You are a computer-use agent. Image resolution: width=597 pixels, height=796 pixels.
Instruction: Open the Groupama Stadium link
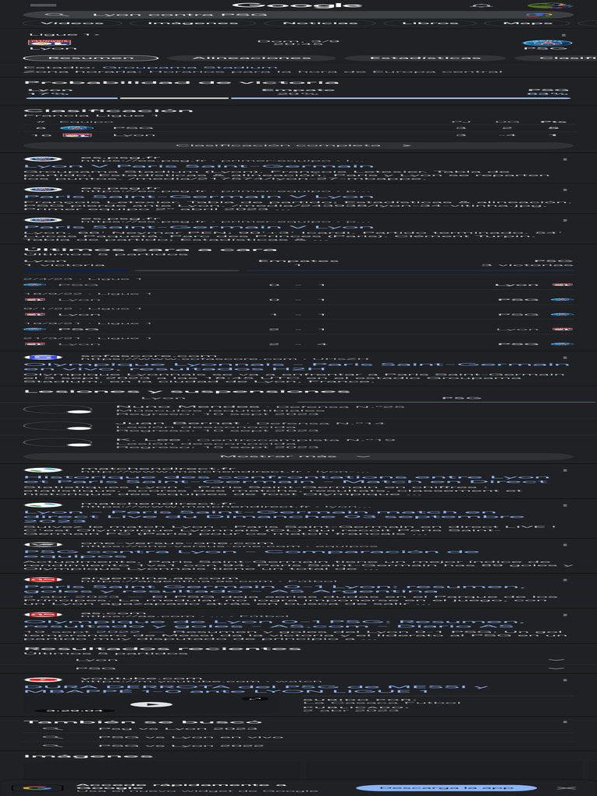[190, 67]
